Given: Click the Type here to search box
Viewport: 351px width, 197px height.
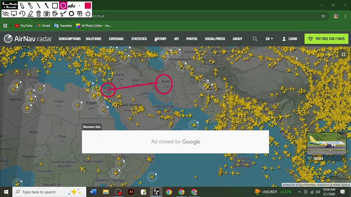Looking at the screenshot, I should coord(49,192).
